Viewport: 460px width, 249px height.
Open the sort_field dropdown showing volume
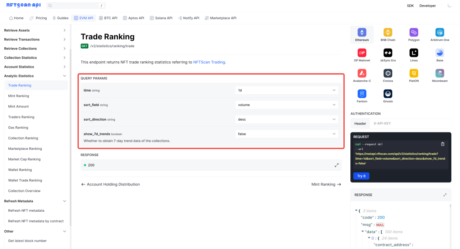click(x=286, y=104)
